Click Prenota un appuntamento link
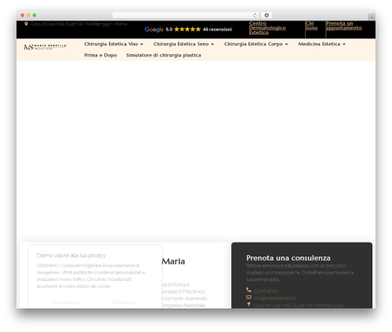 [x=343, y=26]
